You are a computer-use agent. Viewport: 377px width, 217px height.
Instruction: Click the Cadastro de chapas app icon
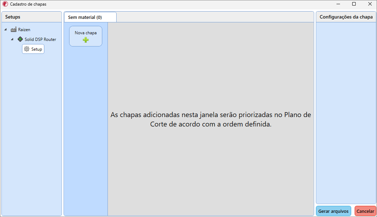pyautogui.click(x=5, y=4)
